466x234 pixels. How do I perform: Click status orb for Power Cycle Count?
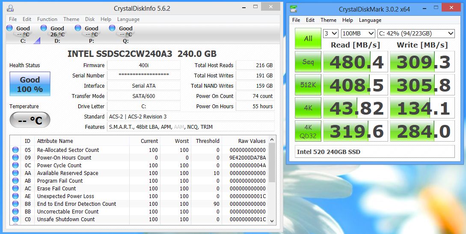point(15,166)
